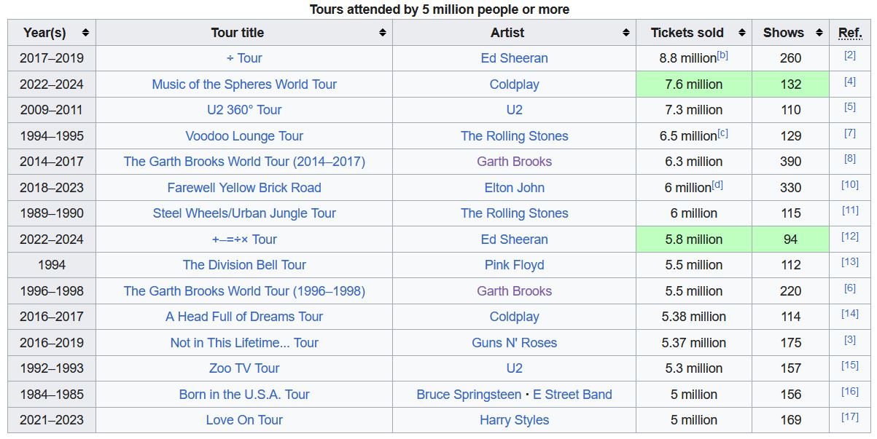Viewport: 877px width, 439px height.
Task: Sort table by Year(s) column arrows
Action: coord(85,33)
